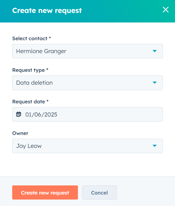Click the Owner label above its field
The width and height of the screenshot is (175, 206).
click(x=20, y=133)
